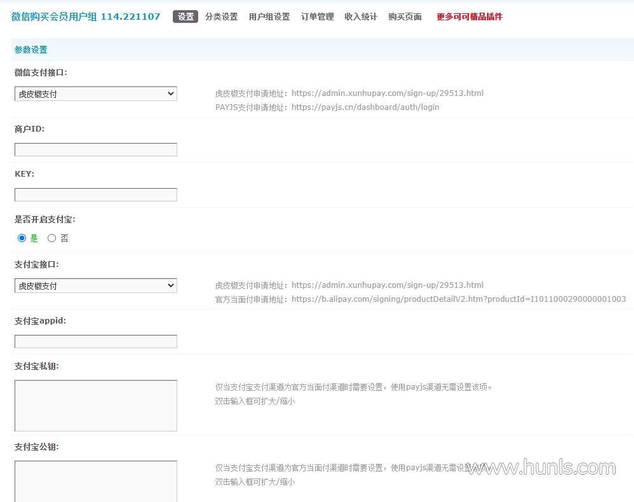Click the KEY label
The height and width of the screenshot is (502, 634).
pos(25,174)
